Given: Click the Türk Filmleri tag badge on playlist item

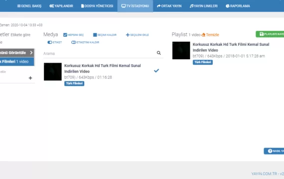Looking at the screenshot, I should point(203,62).
